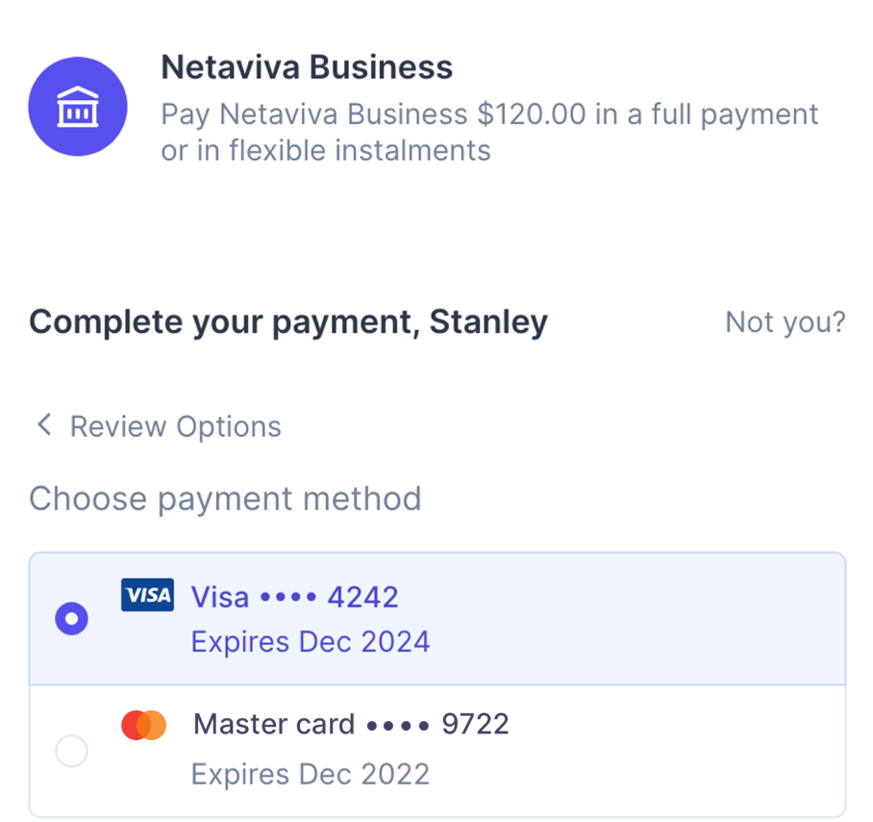The height and width of the screenshot is (822, 873).
Task: Open the Choose payment method section
Action: [x=225, y=499]
